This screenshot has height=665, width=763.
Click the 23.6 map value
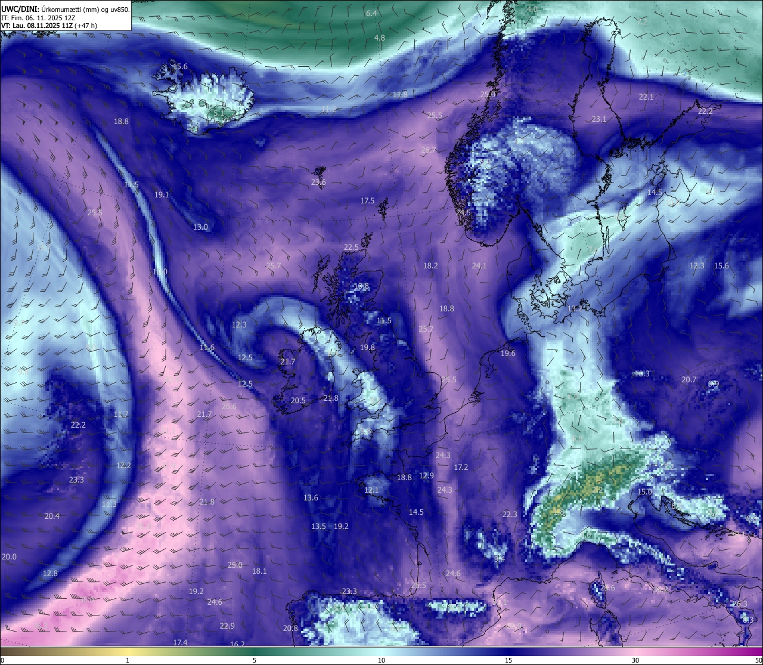[318, 183]
